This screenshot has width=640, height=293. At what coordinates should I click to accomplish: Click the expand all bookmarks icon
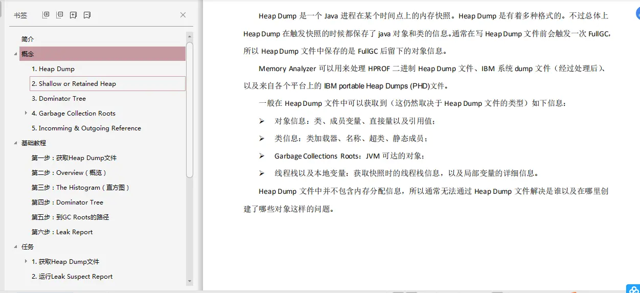pyautogui.click(x=46, y=15)
